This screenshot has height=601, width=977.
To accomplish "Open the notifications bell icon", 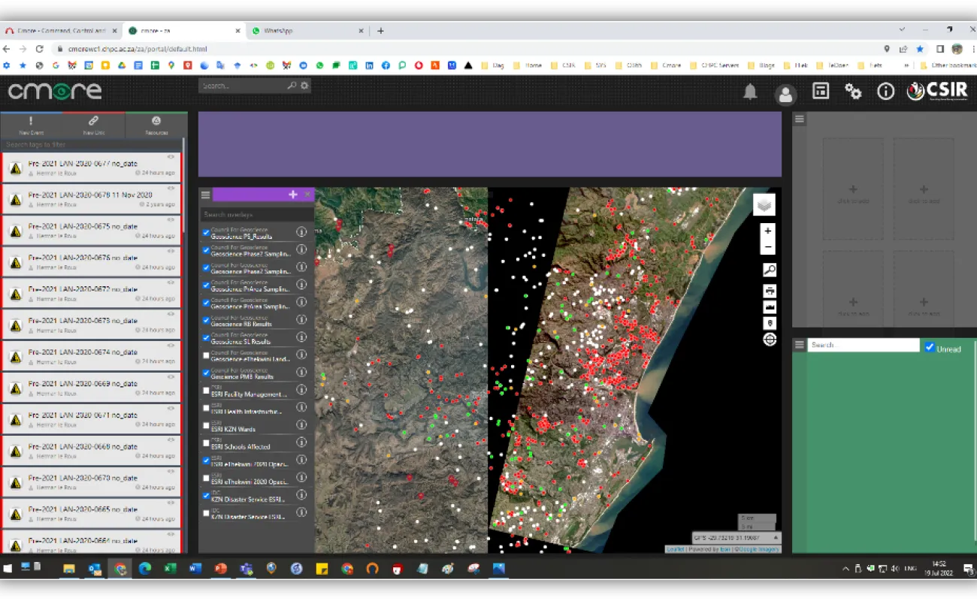I will tap(750, 92).
